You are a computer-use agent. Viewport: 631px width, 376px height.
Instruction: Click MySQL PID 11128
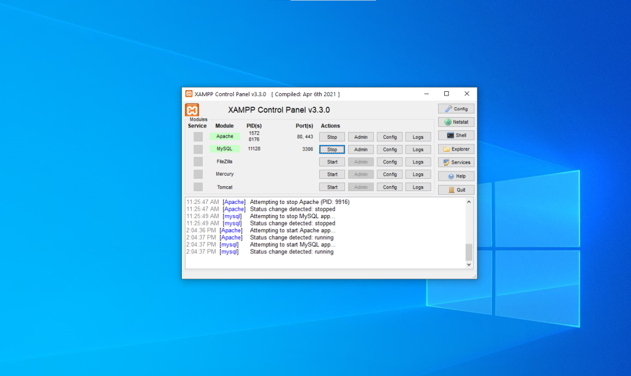click(x=254, y=149)
